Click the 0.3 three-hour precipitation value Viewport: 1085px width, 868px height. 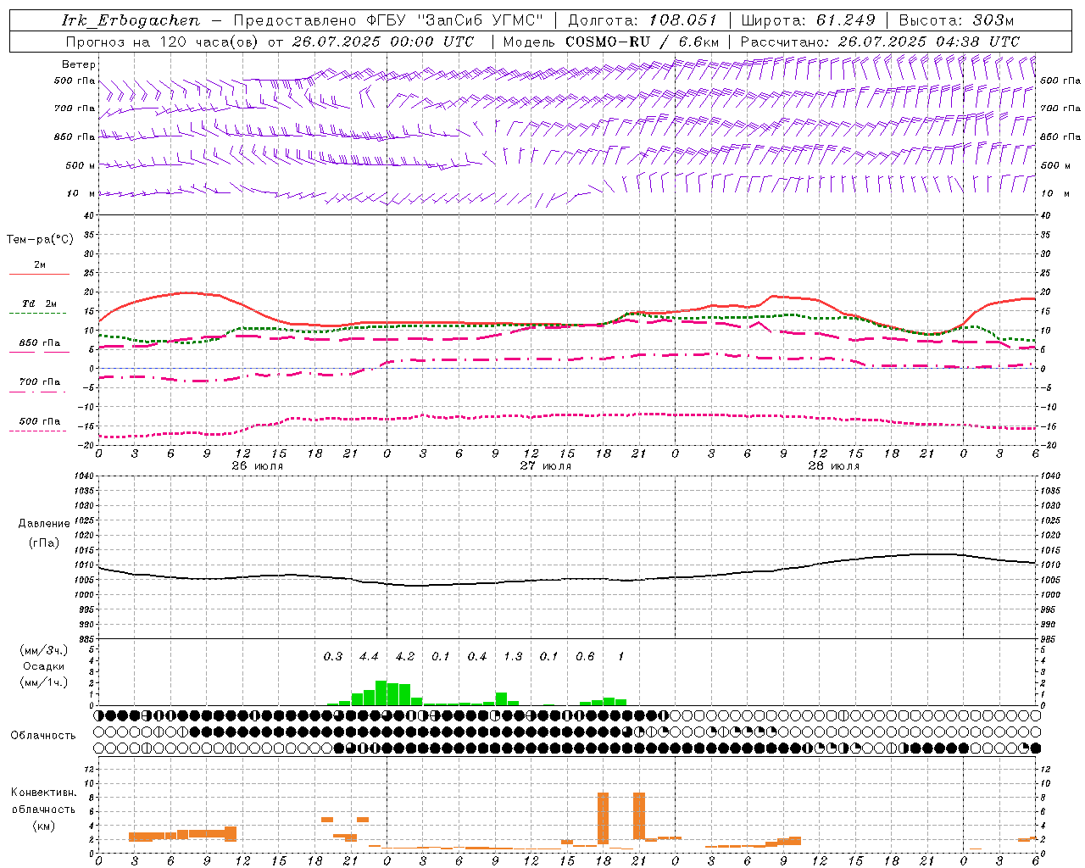(x=333, y=657)
